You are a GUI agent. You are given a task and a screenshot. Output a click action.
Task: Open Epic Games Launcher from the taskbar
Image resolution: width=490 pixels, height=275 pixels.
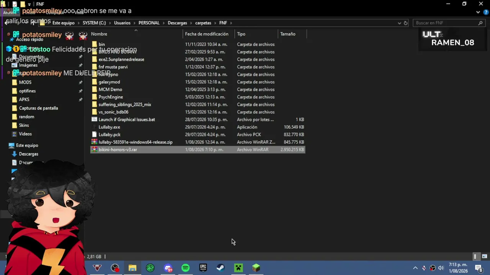click(203, 268)
